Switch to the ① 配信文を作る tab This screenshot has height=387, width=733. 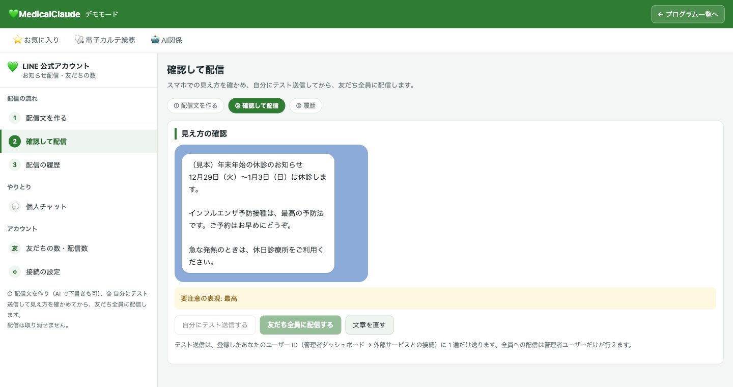tap(195, 106)
